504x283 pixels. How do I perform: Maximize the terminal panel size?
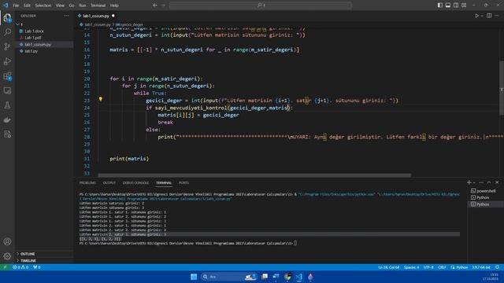click(489, 182)
